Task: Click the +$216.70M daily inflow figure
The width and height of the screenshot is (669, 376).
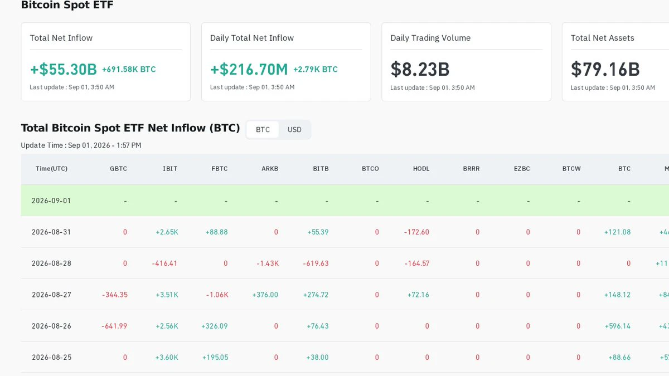Action: (x=249, y=69)
